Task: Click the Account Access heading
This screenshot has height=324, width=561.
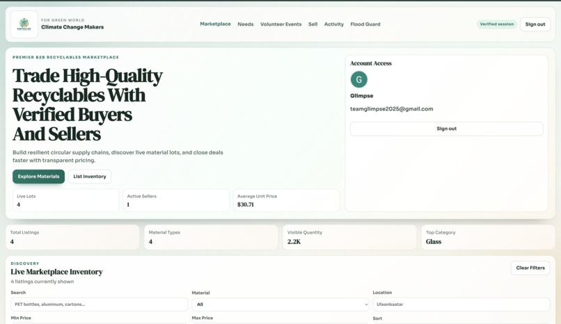Action: [x=371, y=63]
